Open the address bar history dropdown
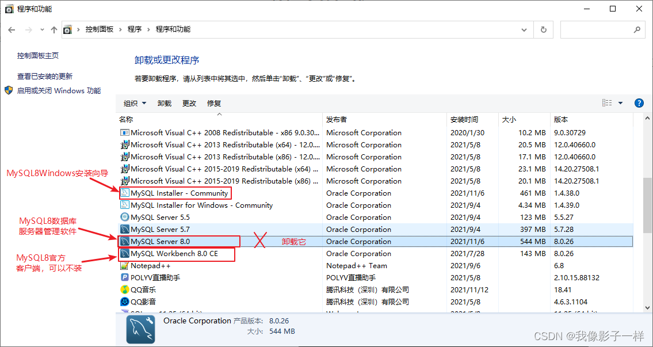Viewport: 653px width, 347px height. pos(524,29)
